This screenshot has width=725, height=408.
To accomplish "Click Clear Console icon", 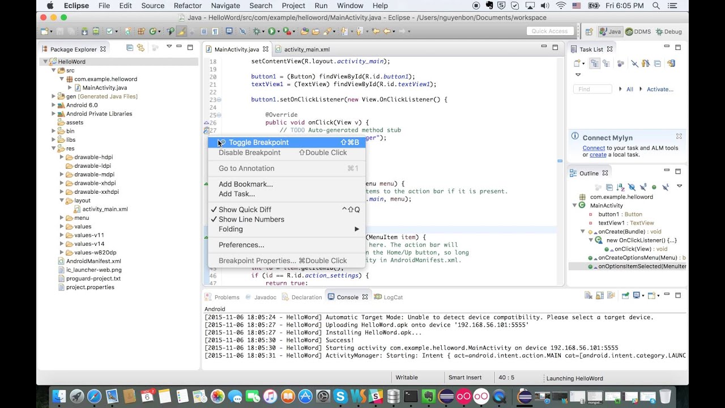I will click(x=588, y=295).
